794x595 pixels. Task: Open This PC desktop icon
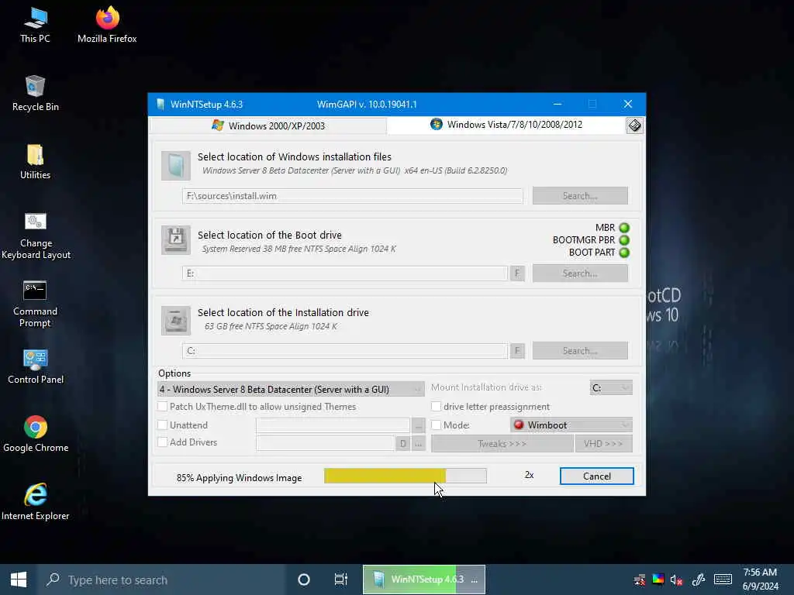point(35,25)
